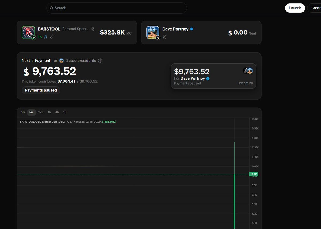321x229 pixels.
Task: Open @stoolpresidente handle link
Action: (81, 61)
